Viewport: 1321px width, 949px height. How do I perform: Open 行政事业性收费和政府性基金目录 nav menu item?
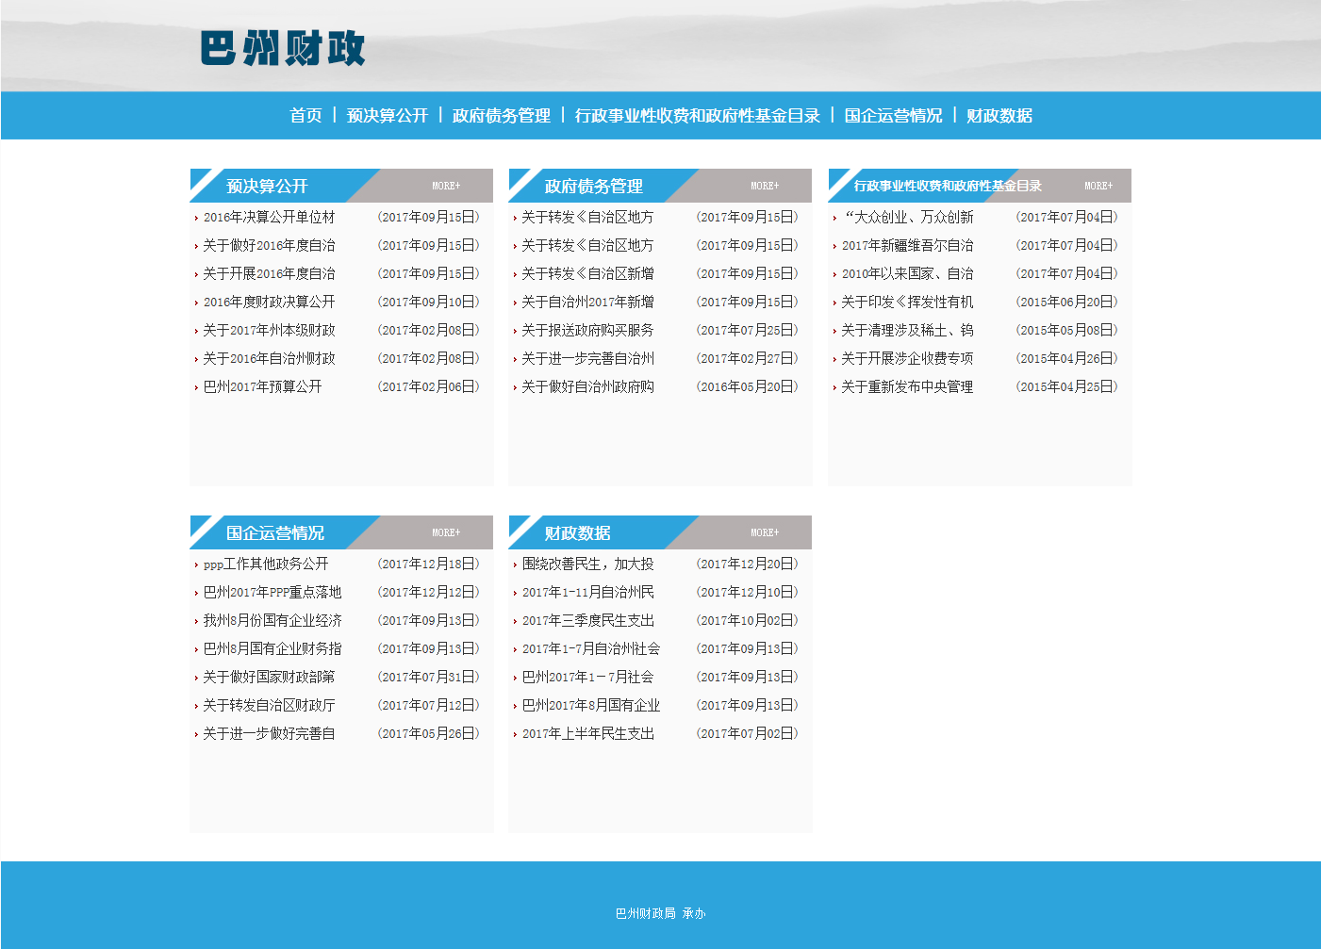(697, 115)
